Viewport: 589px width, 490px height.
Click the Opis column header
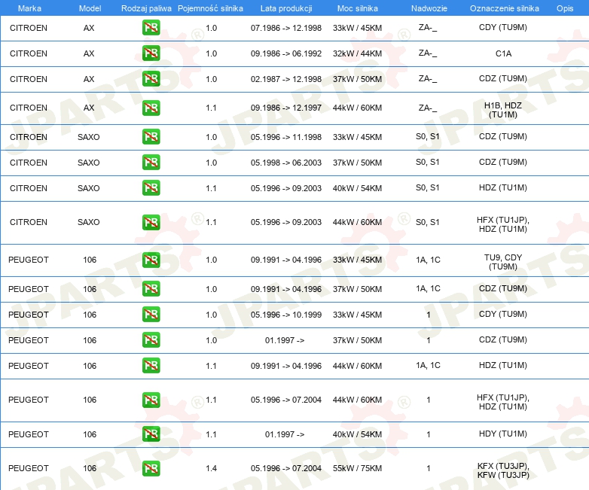pos(565,8)
